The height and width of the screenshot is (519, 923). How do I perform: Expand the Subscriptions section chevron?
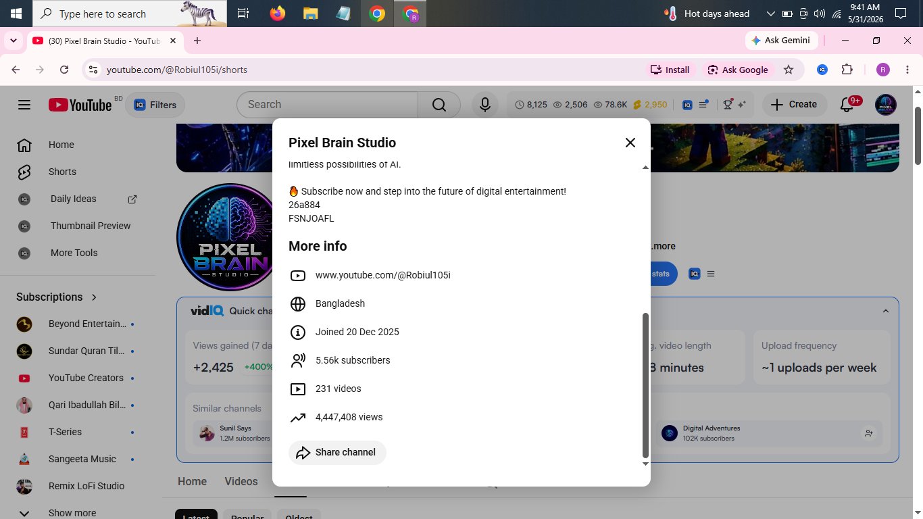pos(94,297)
